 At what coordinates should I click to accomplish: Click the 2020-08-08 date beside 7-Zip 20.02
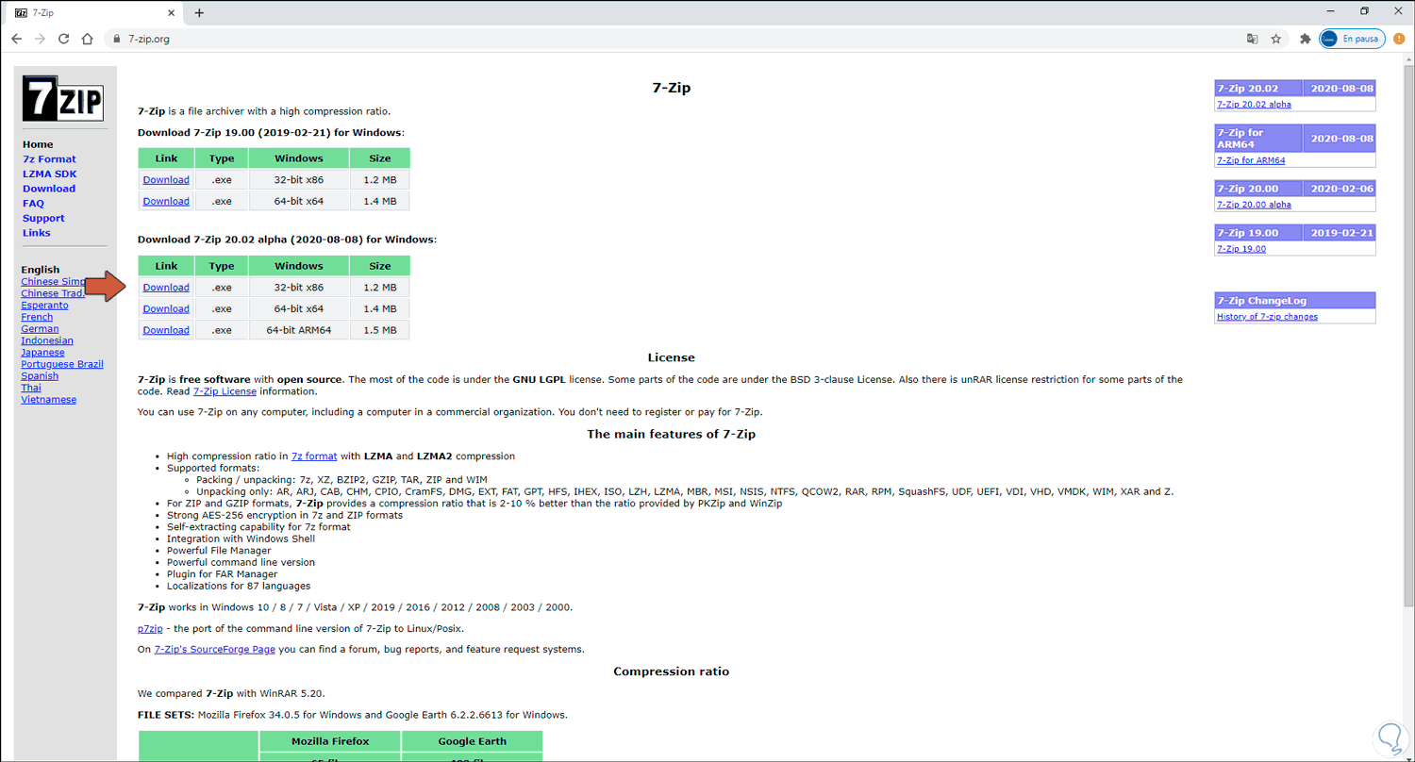pos(1340,89)
